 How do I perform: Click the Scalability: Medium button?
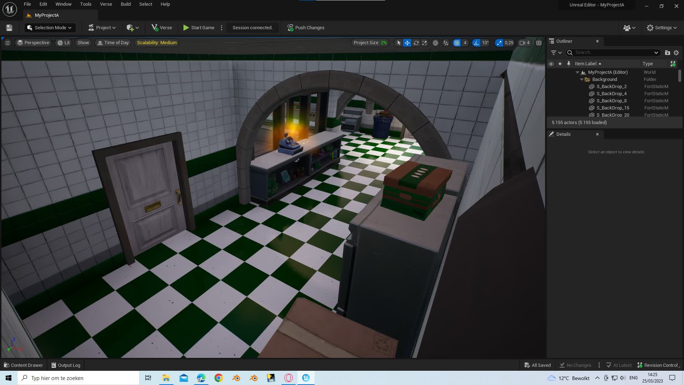click(x=157, y=43)
